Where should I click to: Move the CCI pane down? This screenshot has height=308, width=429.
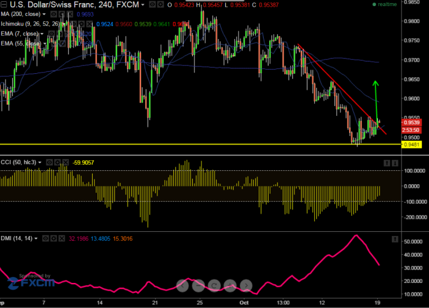click(395, 163)
